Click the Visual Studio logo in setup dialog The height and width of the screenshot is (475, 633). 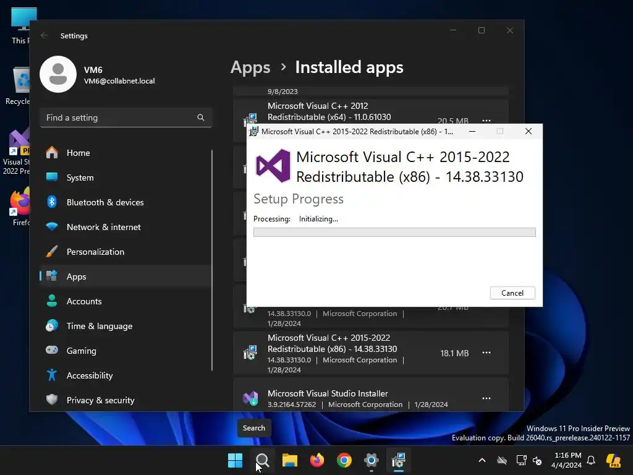(x=273, y=166)
